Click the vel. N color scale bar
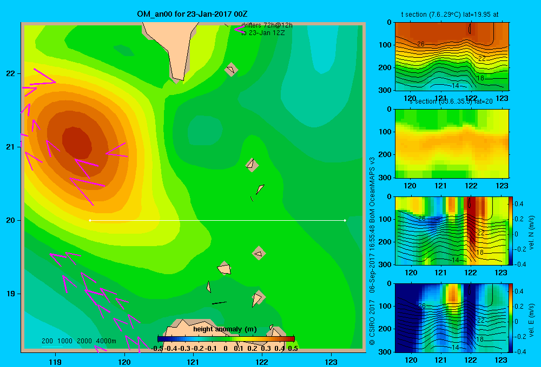Image resolution: width=541 pixels, height=367 pixels. [x=511, y=230]
